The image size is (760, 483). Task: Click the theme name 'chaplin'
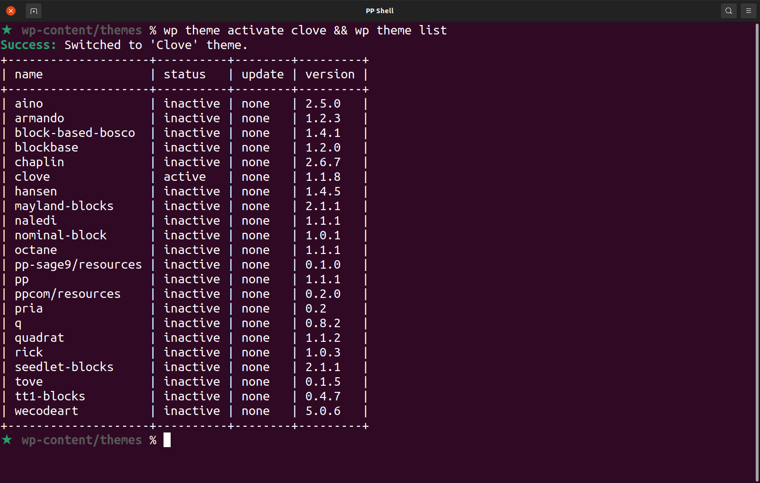[39, 162]
